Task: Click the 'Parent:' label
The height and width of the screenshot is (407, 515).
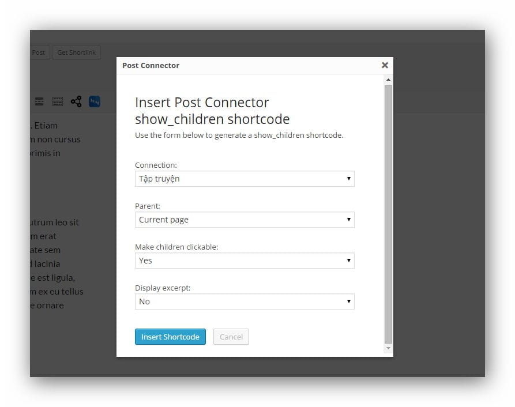Action: 148,206
